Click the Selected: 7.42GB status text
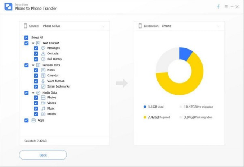The height and width of the screenshot is (167, 244). coord(35,141)
